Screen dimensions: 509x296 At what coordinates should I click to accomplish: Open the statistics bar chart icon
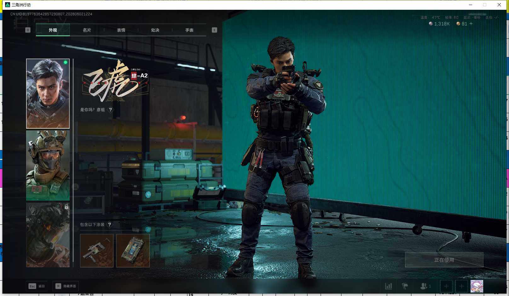[389, 286]
